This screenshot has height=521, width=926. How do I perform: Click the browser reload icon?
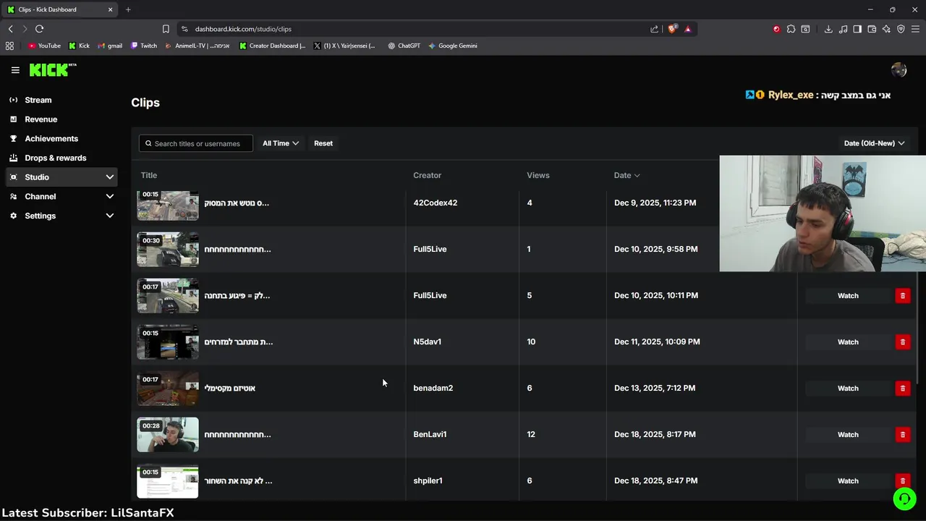pyautogui.click(x=39, y=29)
